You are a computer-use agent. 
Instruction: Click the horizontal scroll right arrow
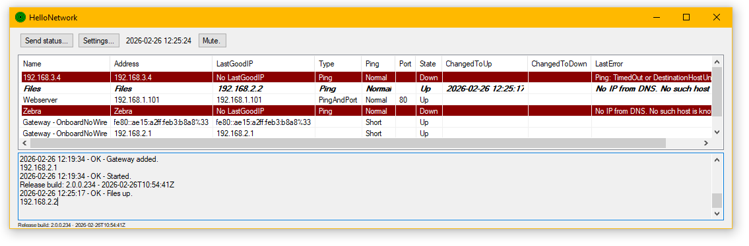706,143
